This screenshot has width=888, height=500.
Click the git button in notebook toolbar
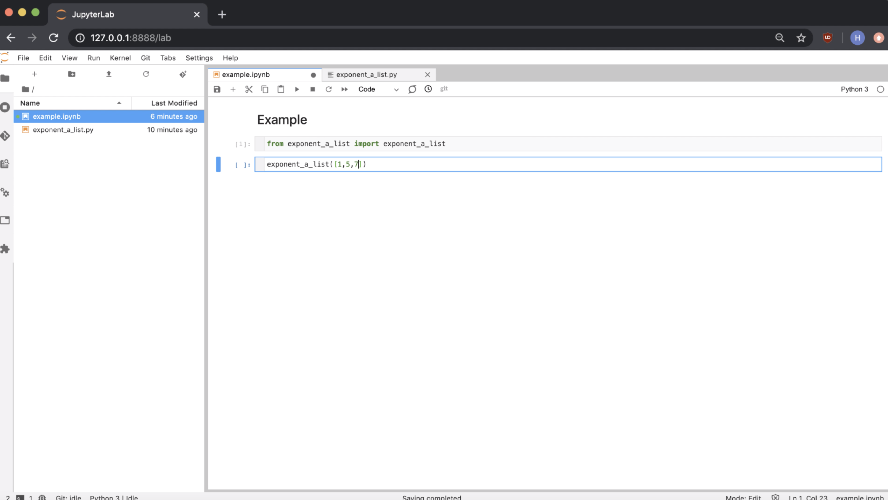(x=444, y=89)
